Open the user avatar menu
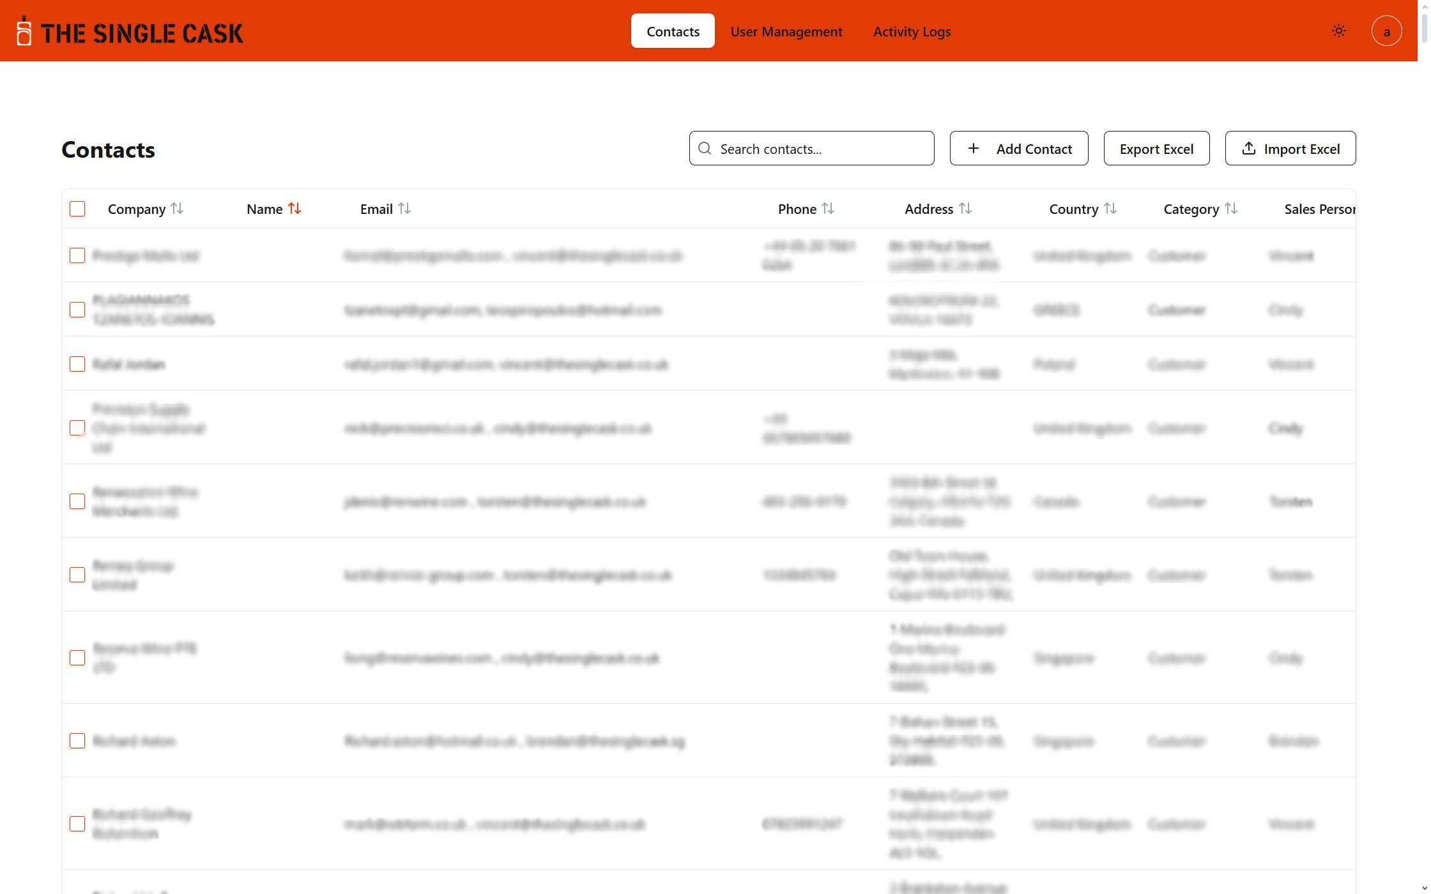 coord(1386,31)
